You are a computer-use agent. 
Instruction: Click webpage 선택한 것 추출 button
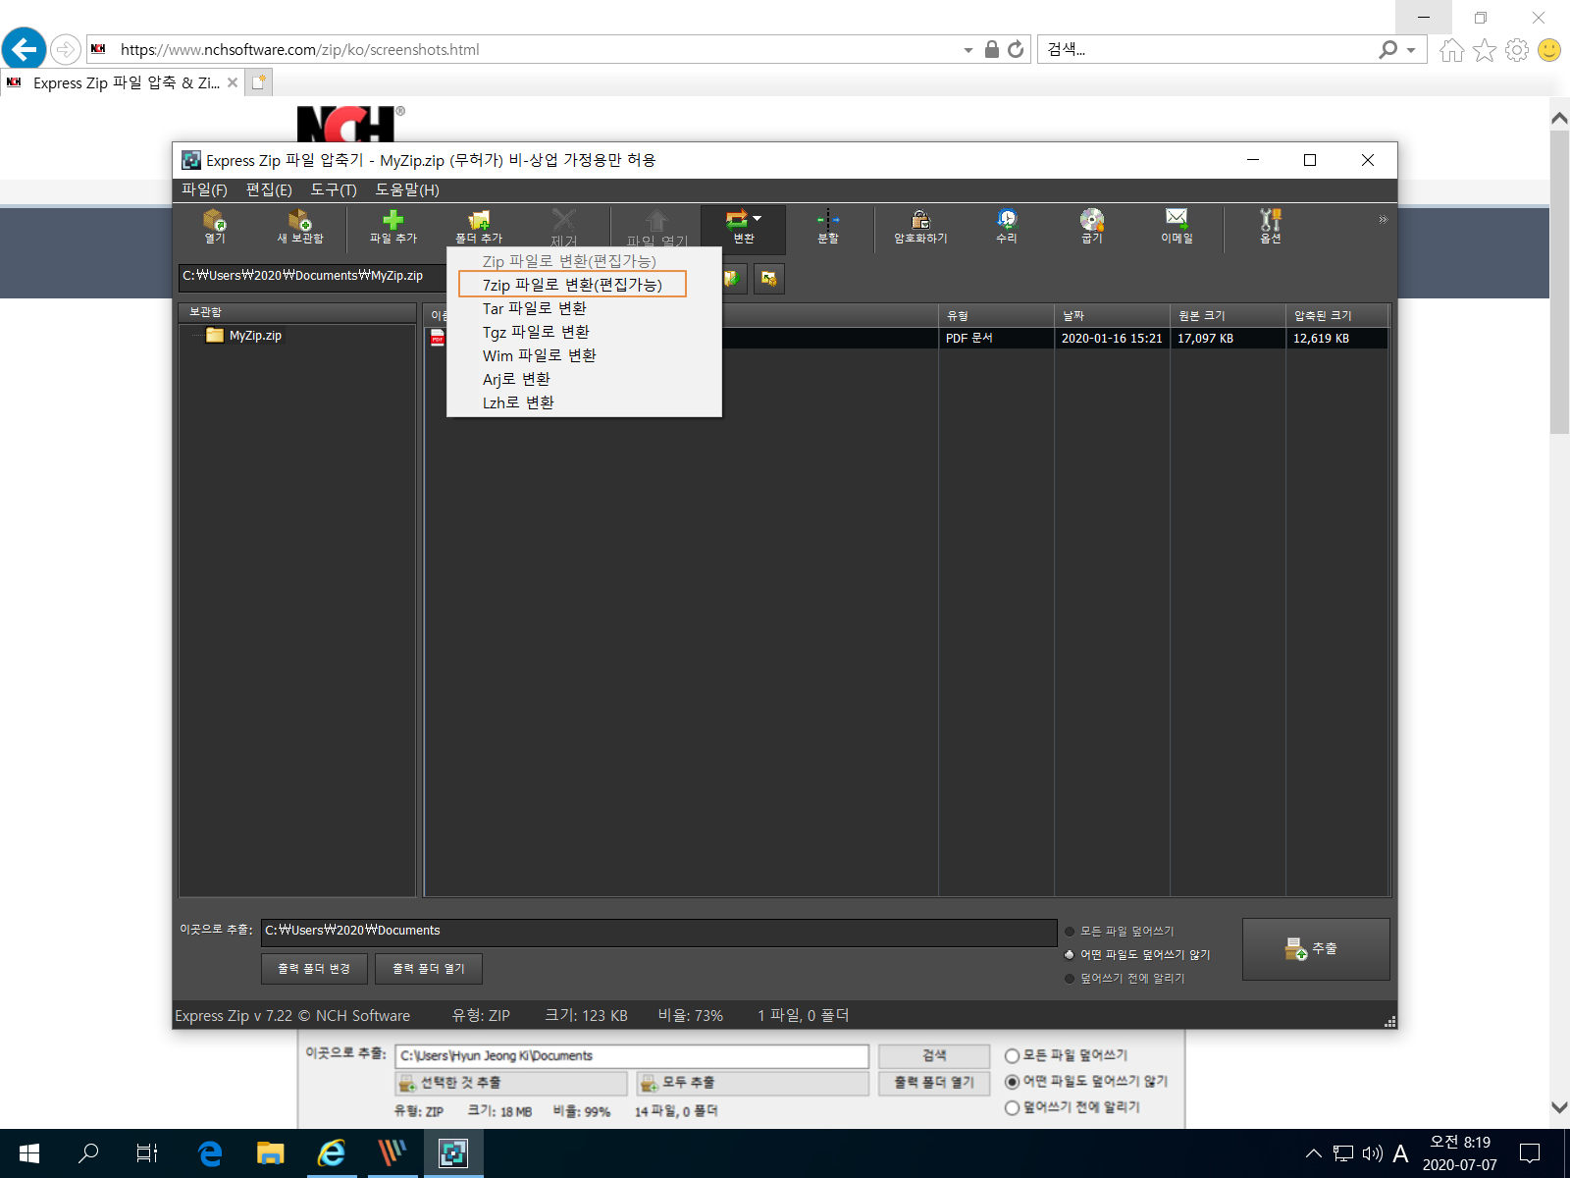[x=510, y=1083]
